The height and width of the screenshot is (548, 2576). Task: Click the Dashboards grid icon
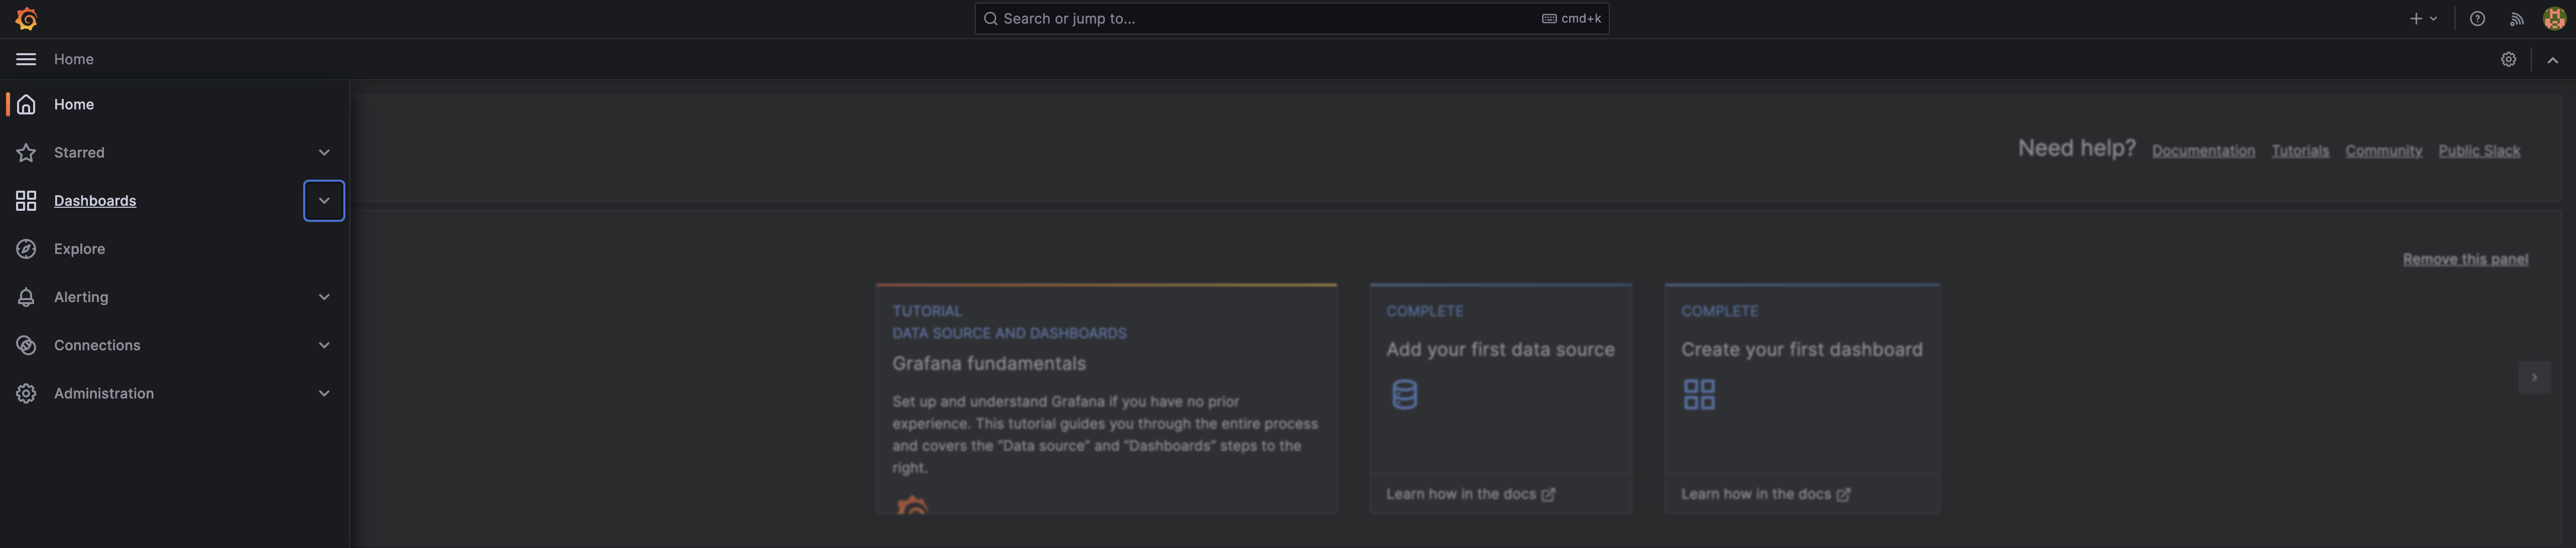tap(26, 201)
